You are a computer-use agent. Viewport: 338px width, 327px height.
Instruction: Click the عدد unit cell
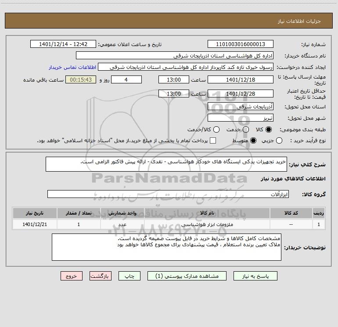(x=122, y=224)
